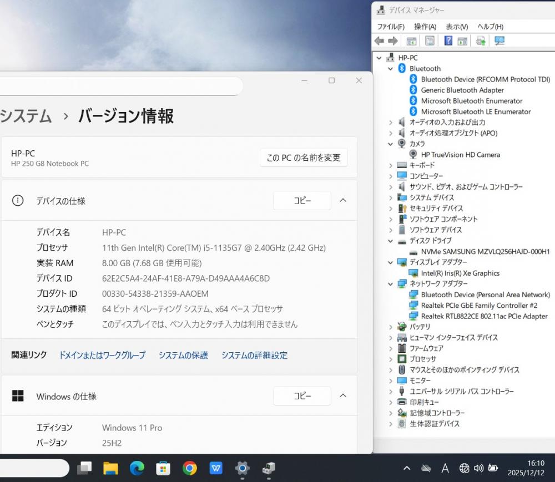The image size is (555, 482).
Task: Collapse the デバイスの仕様 section chevron
Action: [343, 201]
